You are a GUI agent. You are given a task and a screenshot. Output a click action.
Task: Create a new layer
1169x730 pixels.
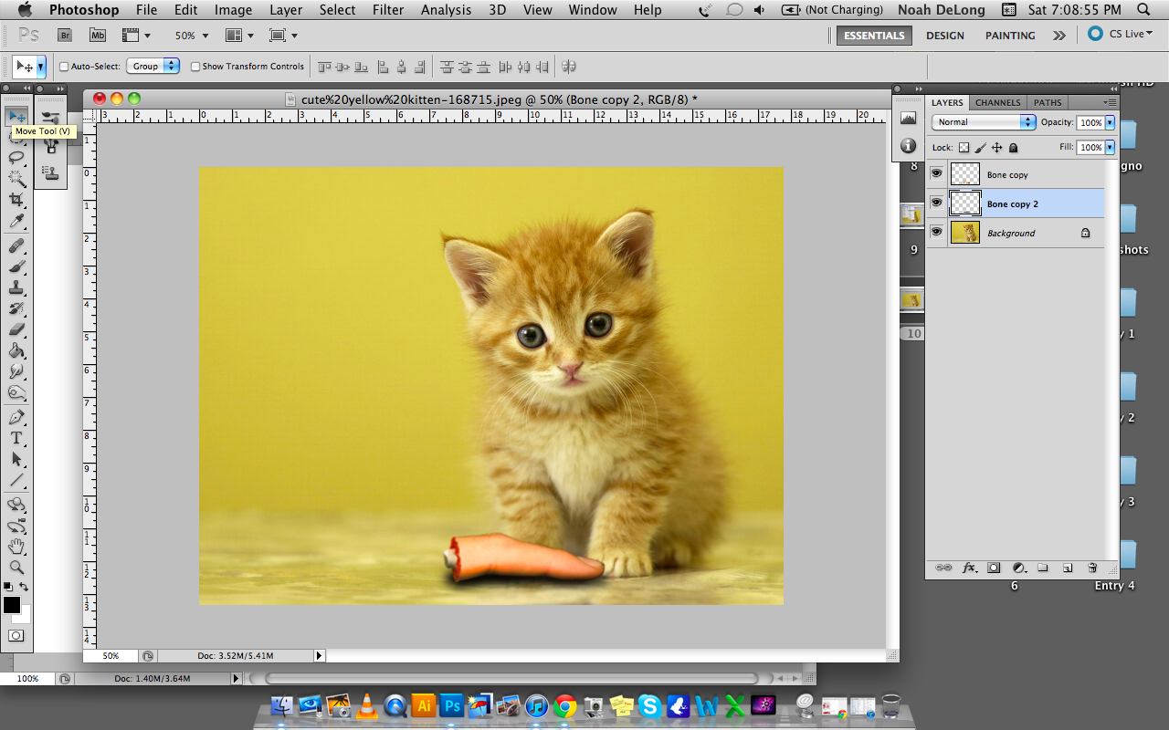point(1068,568)
